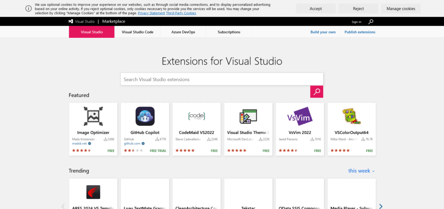
Task: Open the GitHub Copilot extension icon
Action: click(x=145, y=116)
